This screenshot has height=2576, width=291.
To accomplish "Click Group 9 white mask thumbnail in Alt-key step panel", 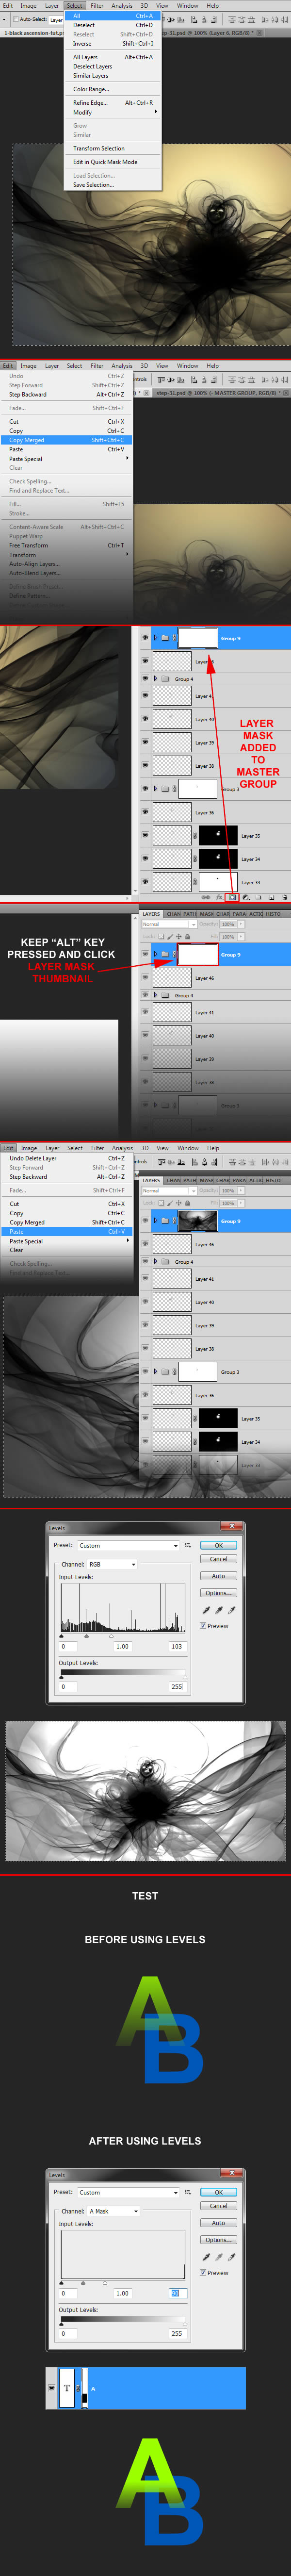I will [x=197, y=954].
